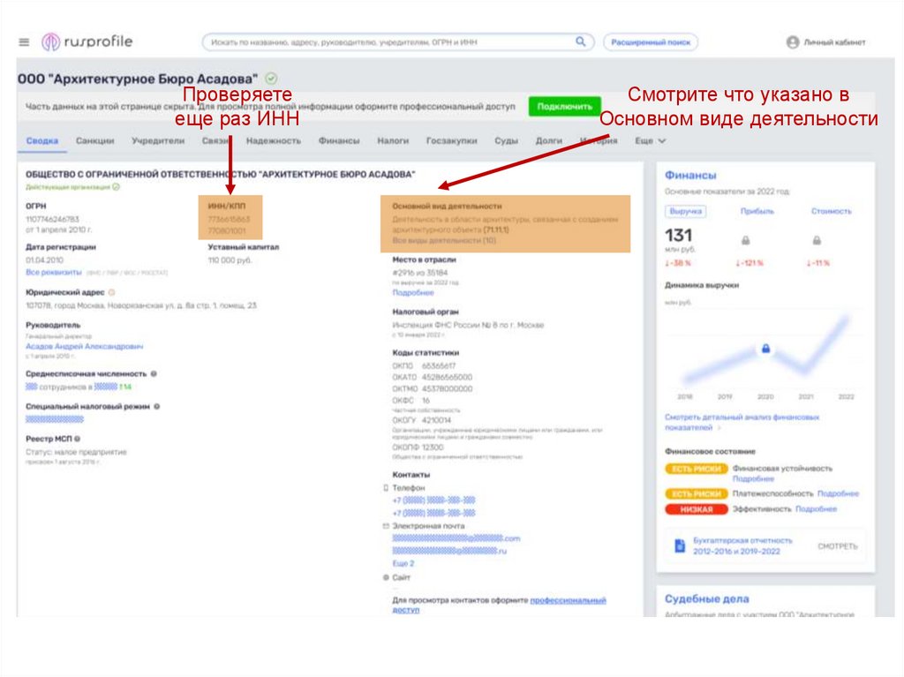The image size is (904, 677).
Task: Click the info icon beside Юридический адрес
Action: tap(112, 292)
